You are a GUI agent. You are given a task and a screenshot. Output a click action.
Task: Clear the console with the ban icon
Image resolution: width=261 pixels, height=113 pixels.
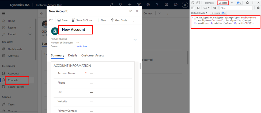pos(198,8)
